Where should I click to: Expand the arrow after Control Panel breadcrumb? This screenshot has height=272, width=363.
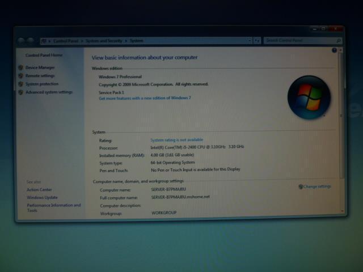(82, 41)
